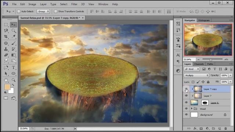This screenshot has height=132, width=235.
Task: Enable Show Transform Controls checkbox
Action: point(55,11)
